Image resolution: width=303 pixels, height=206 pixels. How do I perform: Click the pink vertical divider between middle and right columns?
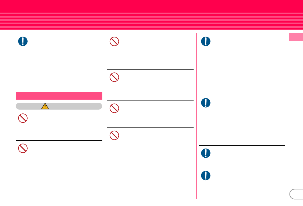[196, 116]
